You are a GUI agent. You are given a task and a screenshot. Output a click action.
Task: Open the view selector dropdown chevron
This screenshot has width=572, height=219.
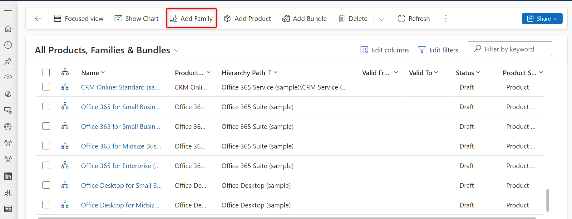tap(177, 50)
